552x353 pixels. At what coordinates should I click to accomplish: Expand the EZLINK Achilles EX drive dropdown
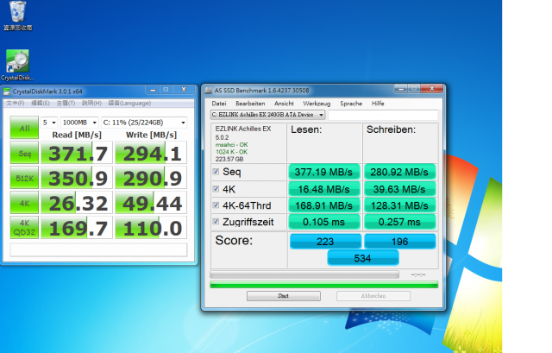[x=267, y=115]
